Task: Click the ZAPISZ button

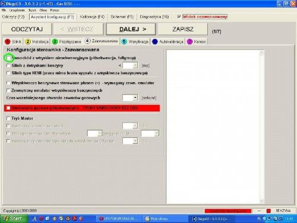Action: tap(183, 29)
